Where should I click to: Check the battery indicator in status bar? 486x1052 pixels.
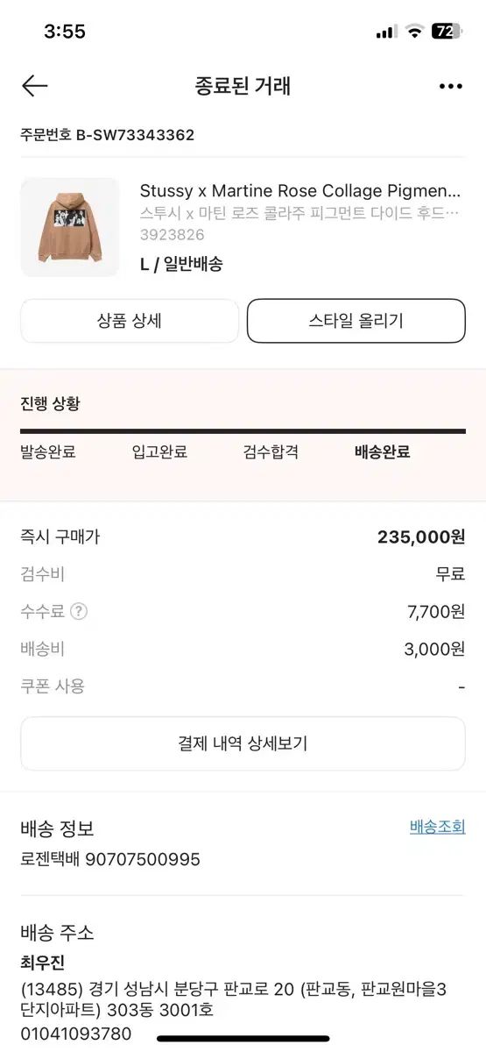pos(445,32)
